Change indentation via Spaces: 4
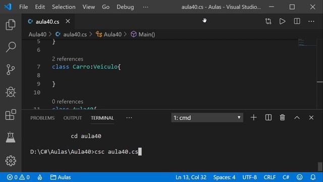Screen dimensions: 323x182 click(224, 177)
